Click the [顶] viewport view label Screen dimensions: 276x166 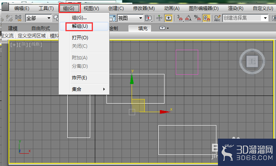click(23, 44)
